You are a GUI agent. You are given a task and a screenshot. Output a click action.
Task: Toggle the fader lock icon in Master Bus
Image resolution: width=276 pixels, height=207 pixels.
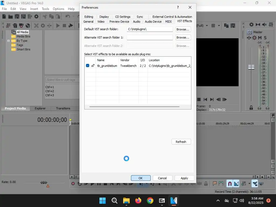[x=251, y=108]
